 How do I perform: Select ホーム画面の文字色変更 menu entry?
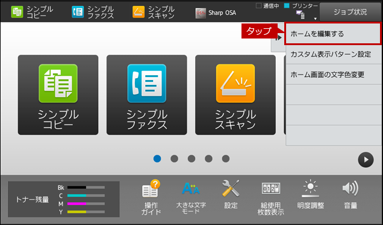click(333, 75)
